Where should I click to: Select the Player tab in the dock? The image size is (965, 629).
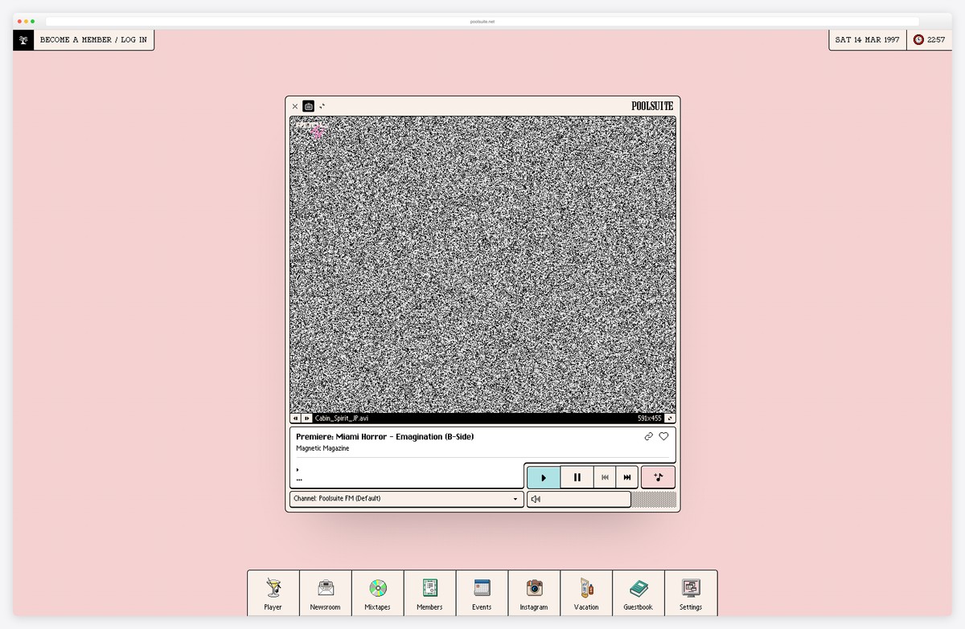point(273,593)
